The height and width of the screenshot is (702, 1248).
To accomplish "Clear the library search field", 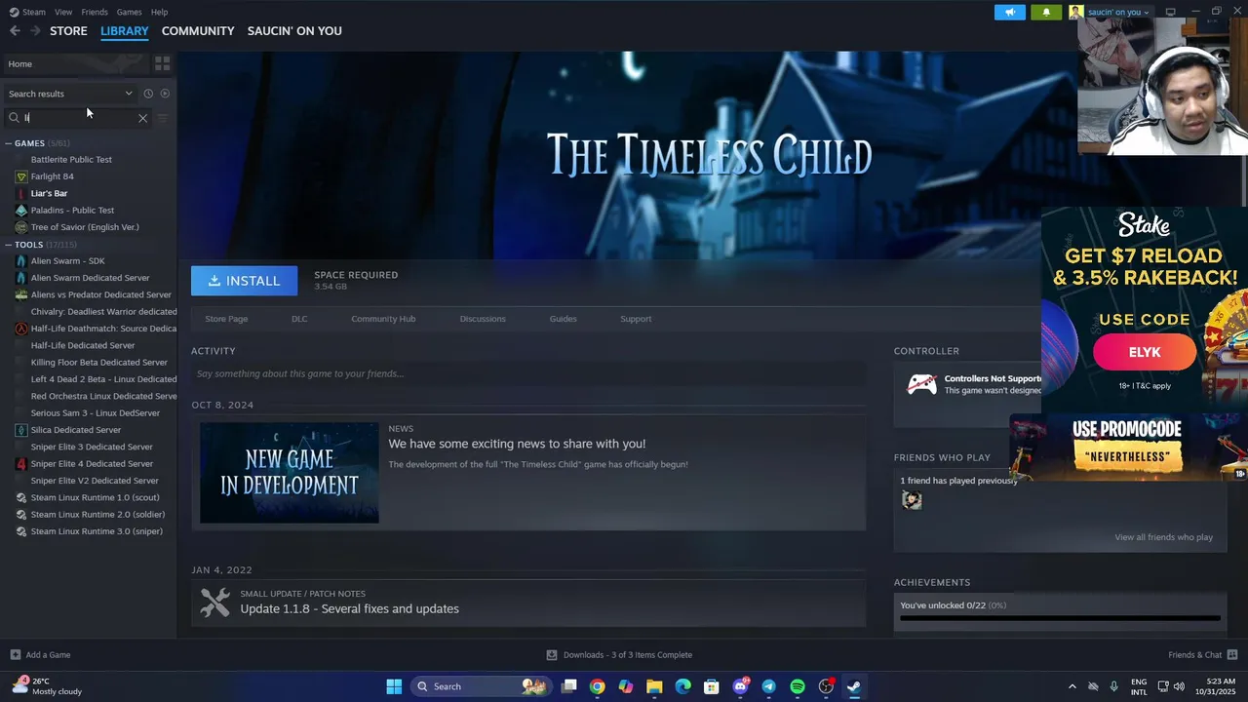I will click(142, 118).
